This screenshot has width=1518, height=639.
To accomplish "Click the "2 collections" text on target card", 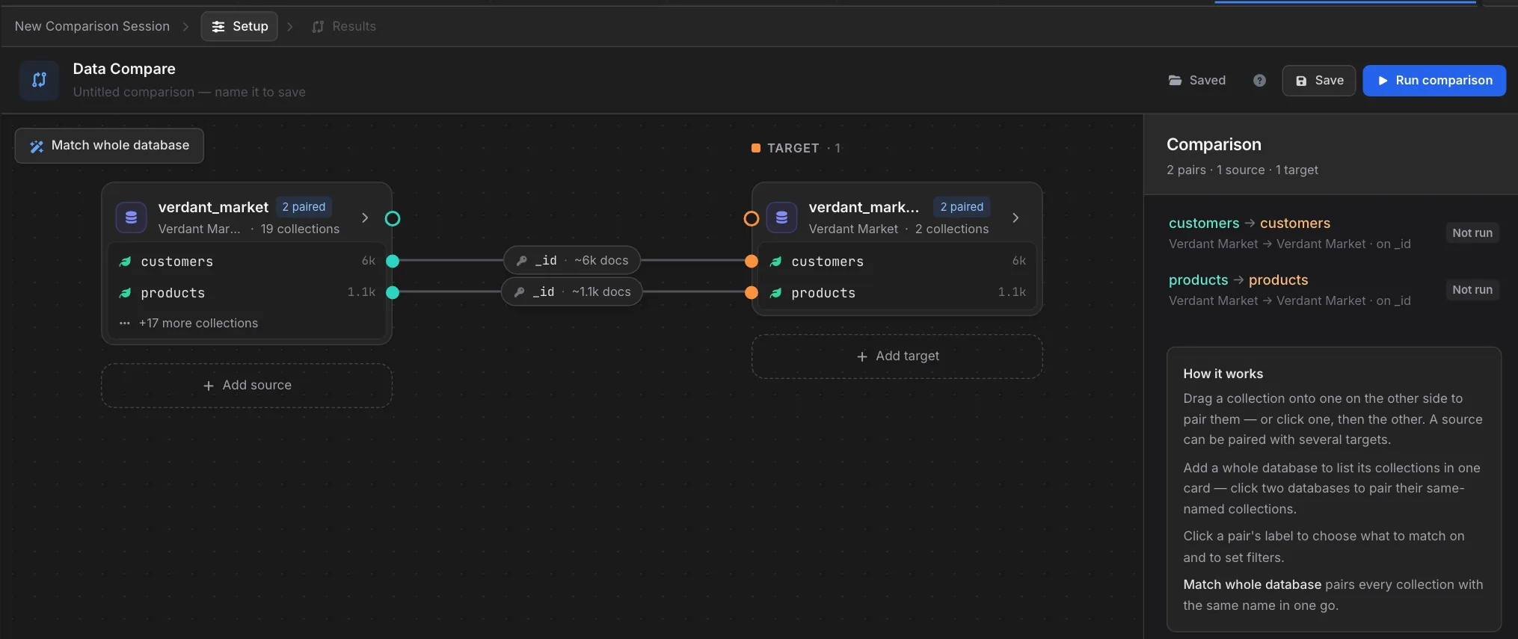I will click(952, 229).
